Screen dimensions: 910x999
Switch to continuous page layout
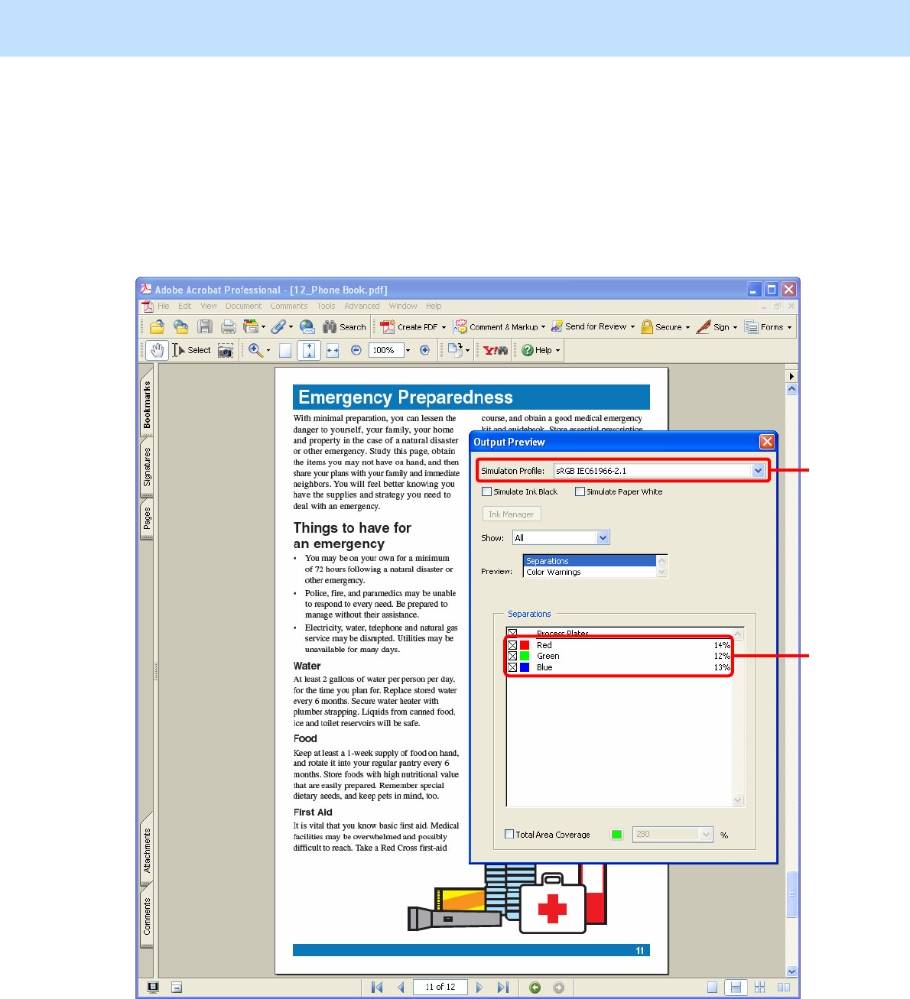click(736, 988)
